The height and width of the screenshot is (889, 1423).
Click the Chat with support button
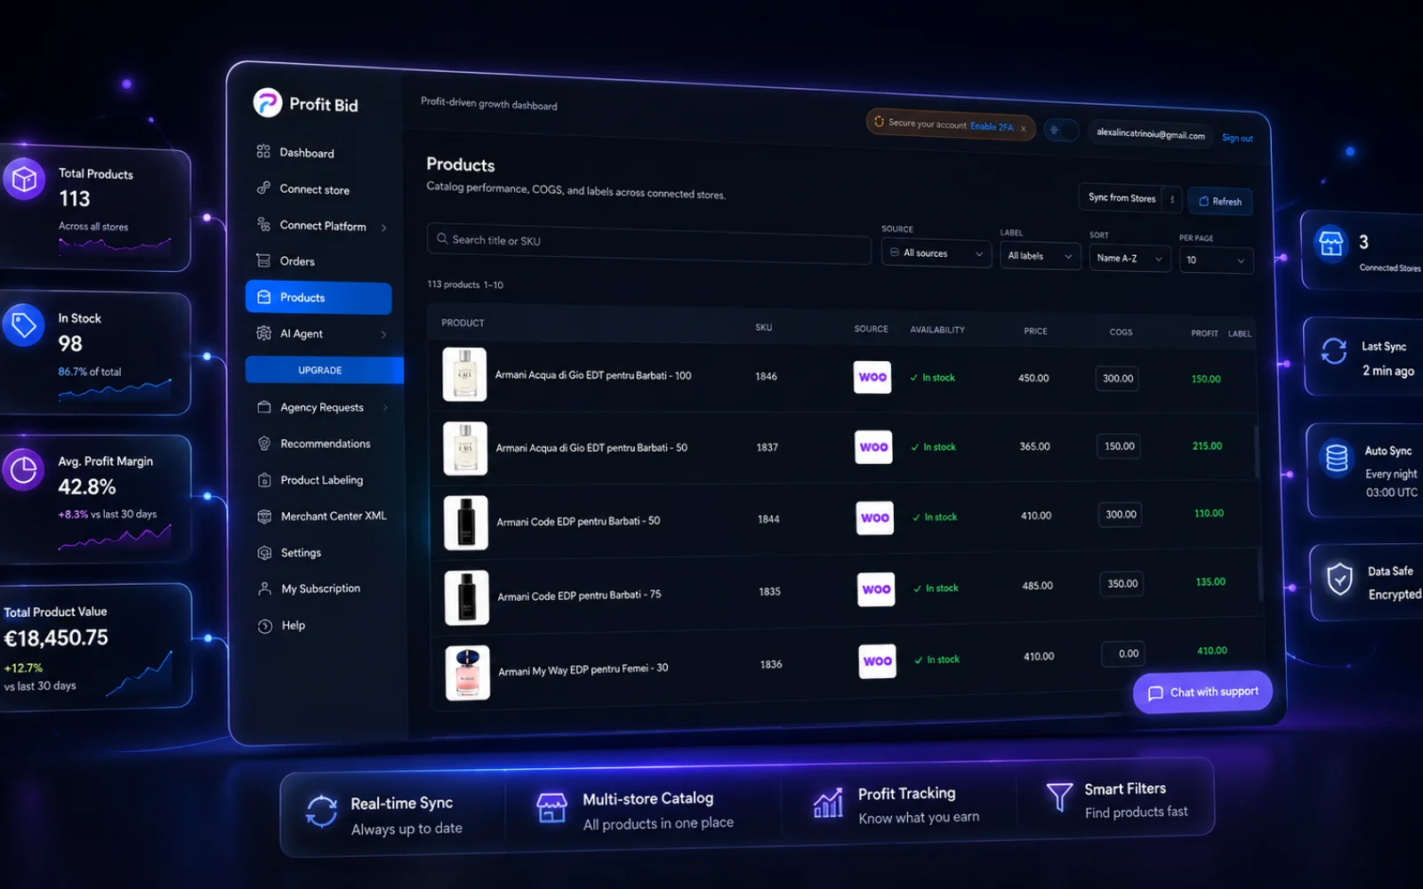tap(1202, 692)
